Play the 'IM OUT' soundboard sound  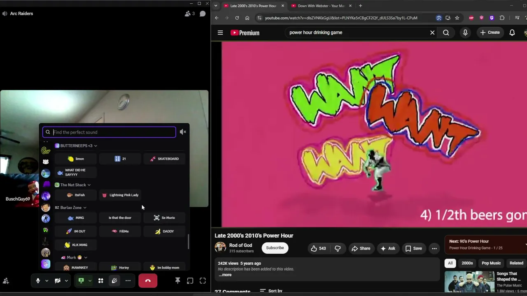[76, 231]
